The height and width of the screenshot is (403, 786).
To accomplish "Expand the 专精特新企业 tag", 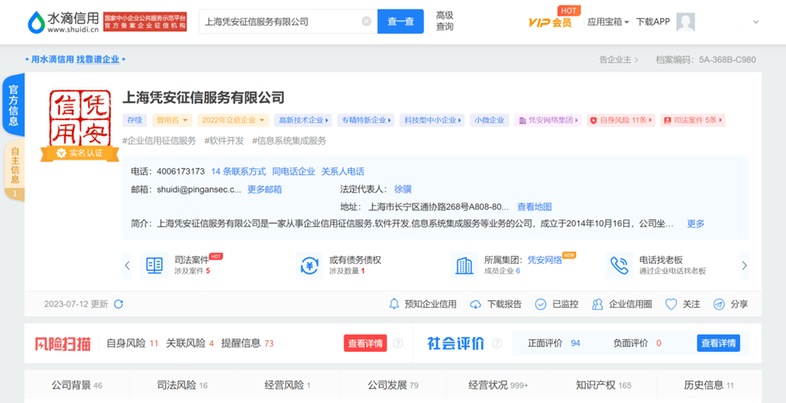I will pyautogui.click(x=365, y=120).
